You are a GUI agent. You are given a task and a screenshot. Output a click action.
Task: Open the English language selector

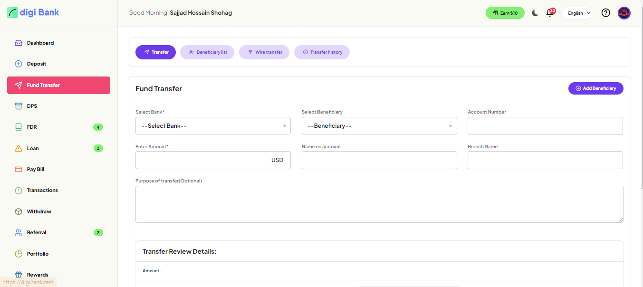coord(577,13)
